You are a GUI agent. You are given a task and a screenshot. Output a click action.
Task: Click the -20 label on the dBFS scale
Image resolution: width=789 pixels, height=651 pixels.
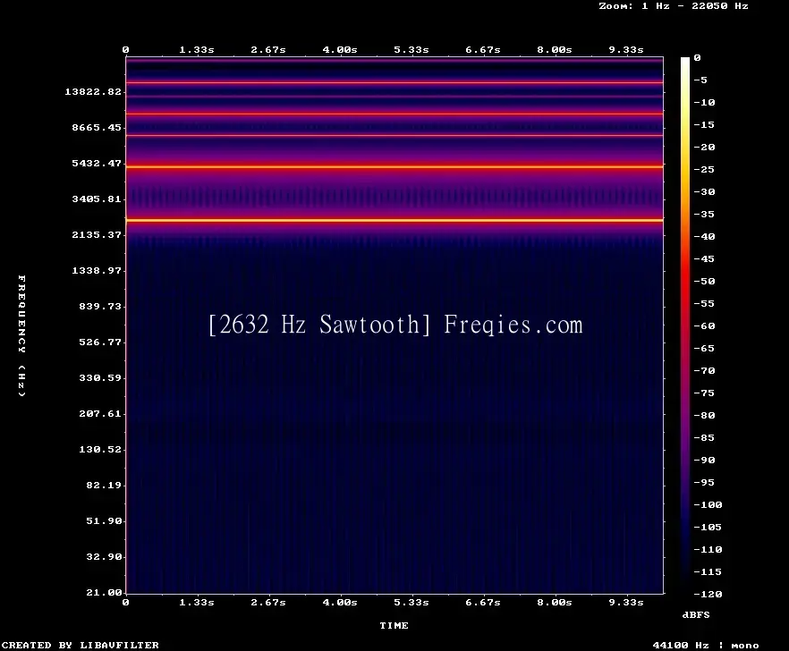(704, 147)
